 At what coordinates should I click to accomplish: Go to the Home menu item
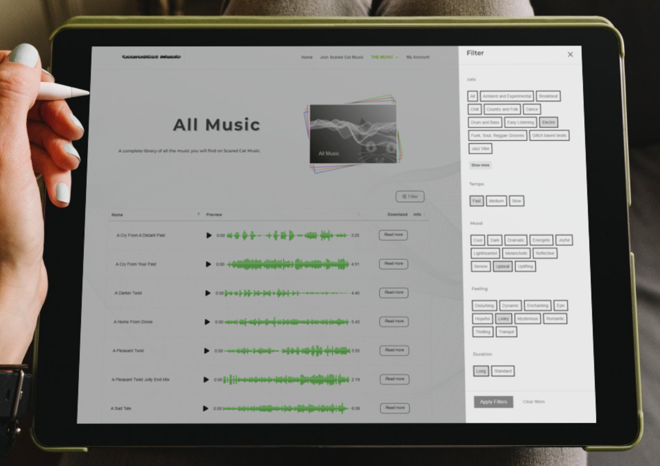coord(307,57)
